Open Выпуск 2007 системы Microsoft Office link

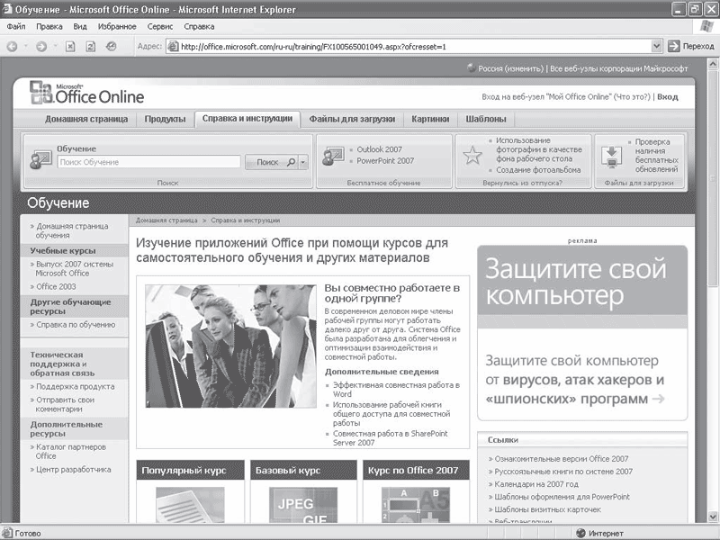point(75,268)
